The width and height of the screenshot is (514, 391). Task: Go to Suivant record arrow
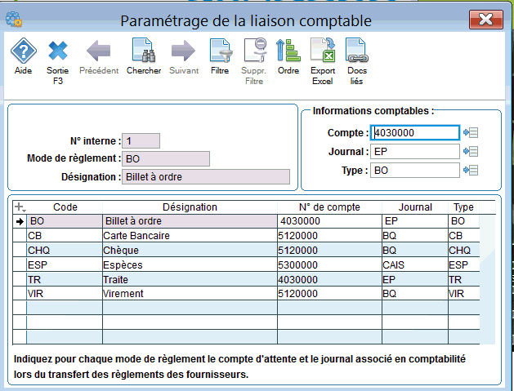pyautogui.click(x=184, y=56)
